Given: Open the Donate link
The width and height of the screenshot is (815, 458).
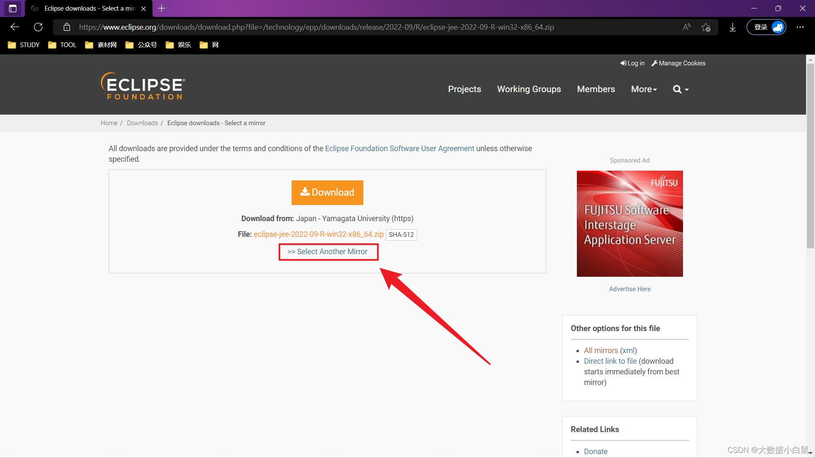Looking at the screenshot, I should 596,452.
